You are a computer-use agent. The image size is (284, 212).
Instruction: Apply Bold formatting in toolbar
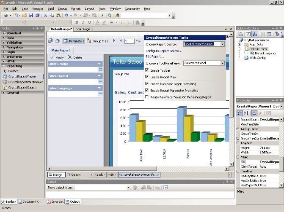tap(77, 22)
